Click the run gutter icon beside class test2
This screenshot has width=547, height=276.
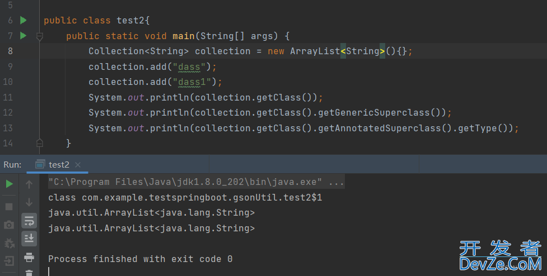[23, 20]
